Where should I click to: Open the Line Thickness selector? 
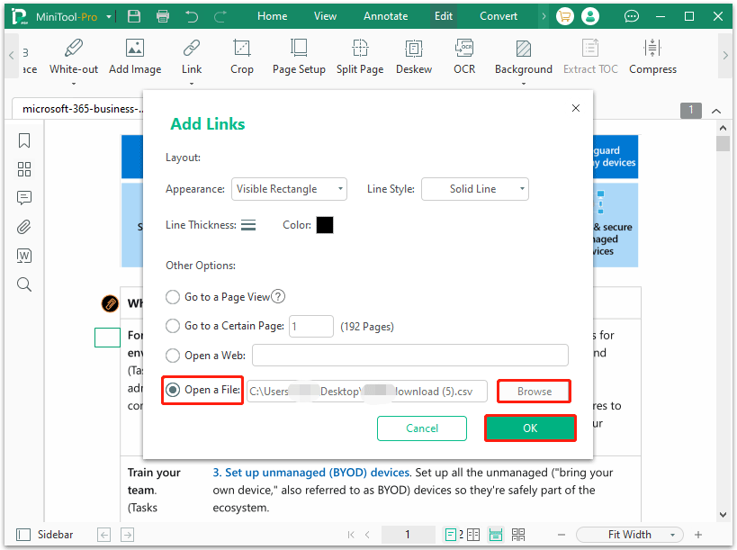coord(248,225)
